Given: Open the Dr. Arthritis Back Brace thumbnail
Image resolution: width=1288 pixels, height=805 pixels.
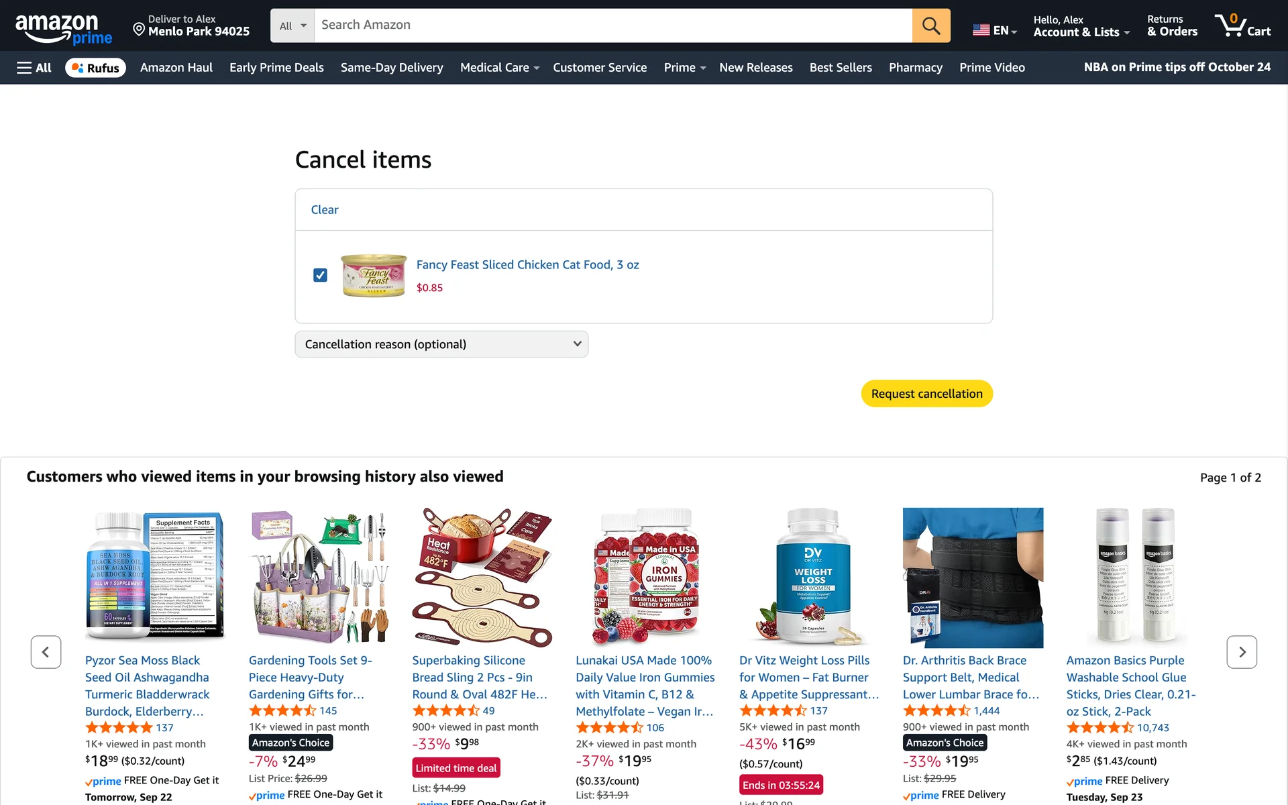Looking at the screenshot, I should [x=973, y=578].
